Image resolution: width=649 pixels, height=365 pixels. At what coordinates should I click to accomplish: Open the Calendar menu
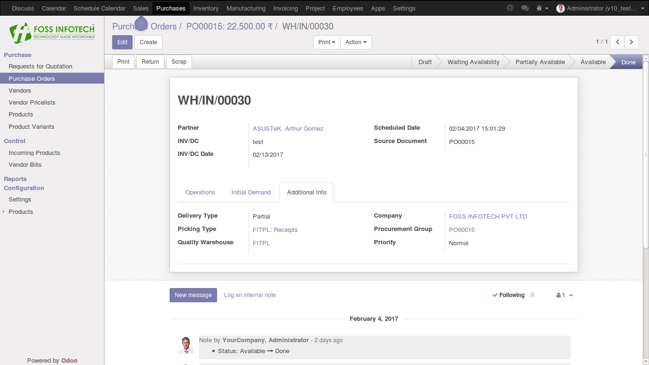[x=54, y=8]
